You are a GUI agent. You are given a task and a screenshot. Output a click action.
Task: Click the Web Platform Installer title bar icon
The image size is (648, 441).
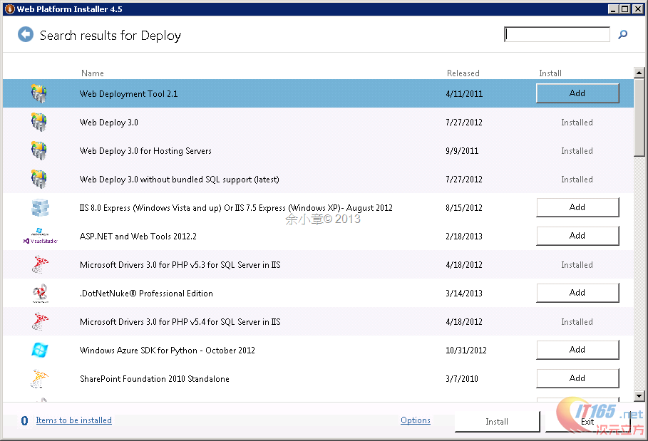[x=10, y=9]
